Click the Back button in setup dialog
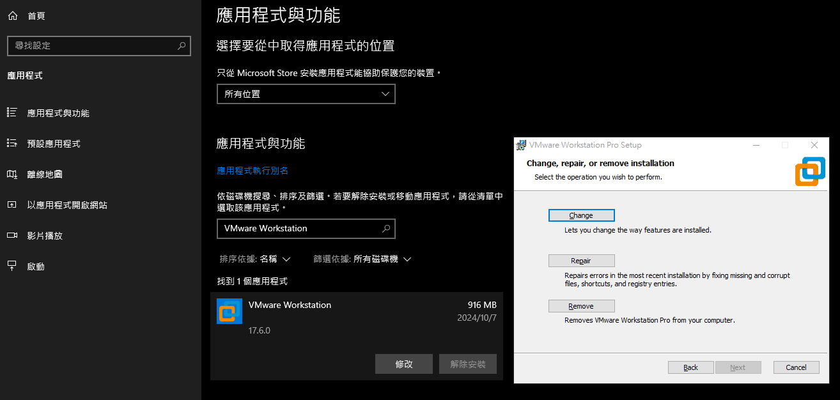Viewport: 840px width, 400px height. point(690,367)
